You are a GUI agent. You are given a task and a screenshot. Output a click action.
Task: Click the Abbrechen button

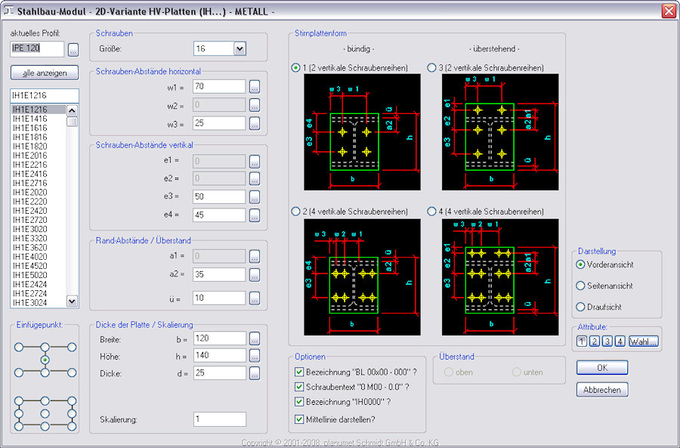click(602, 390)
